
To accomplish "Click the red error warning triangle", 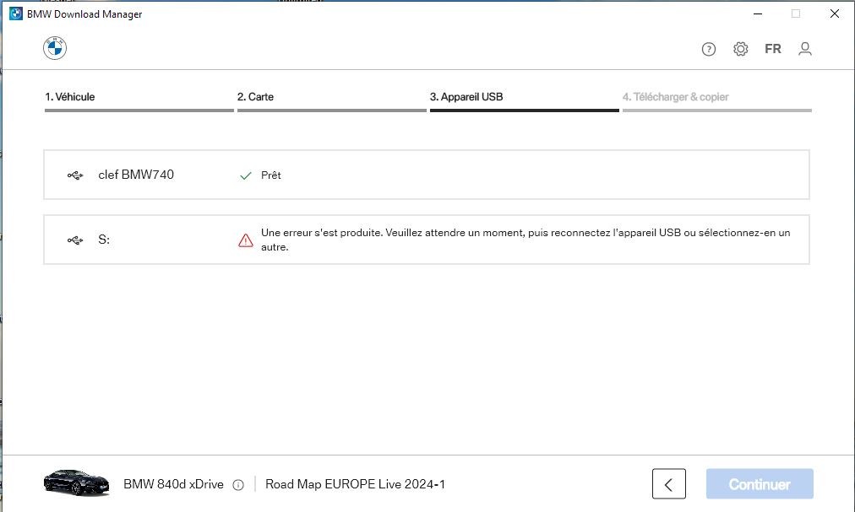I will pyautogui.click(x=246, y=240).
